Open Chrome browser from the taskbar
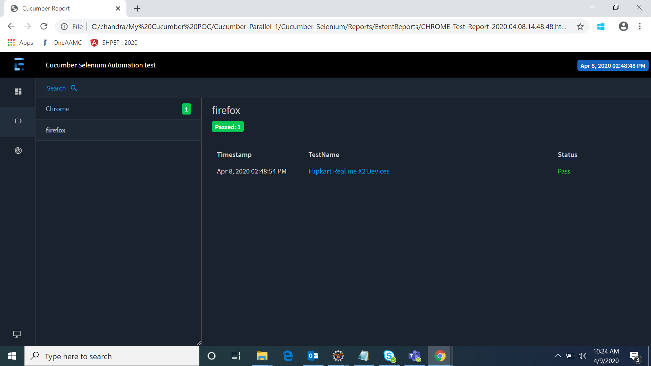The height and width of the screenshot is (366, 651). pyautogui.click(x=439, y=356)
